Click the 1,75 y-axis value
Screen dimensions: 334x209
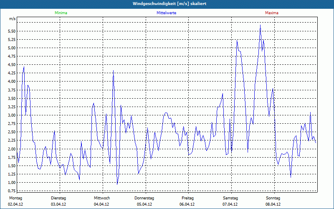tap(12, 158)
